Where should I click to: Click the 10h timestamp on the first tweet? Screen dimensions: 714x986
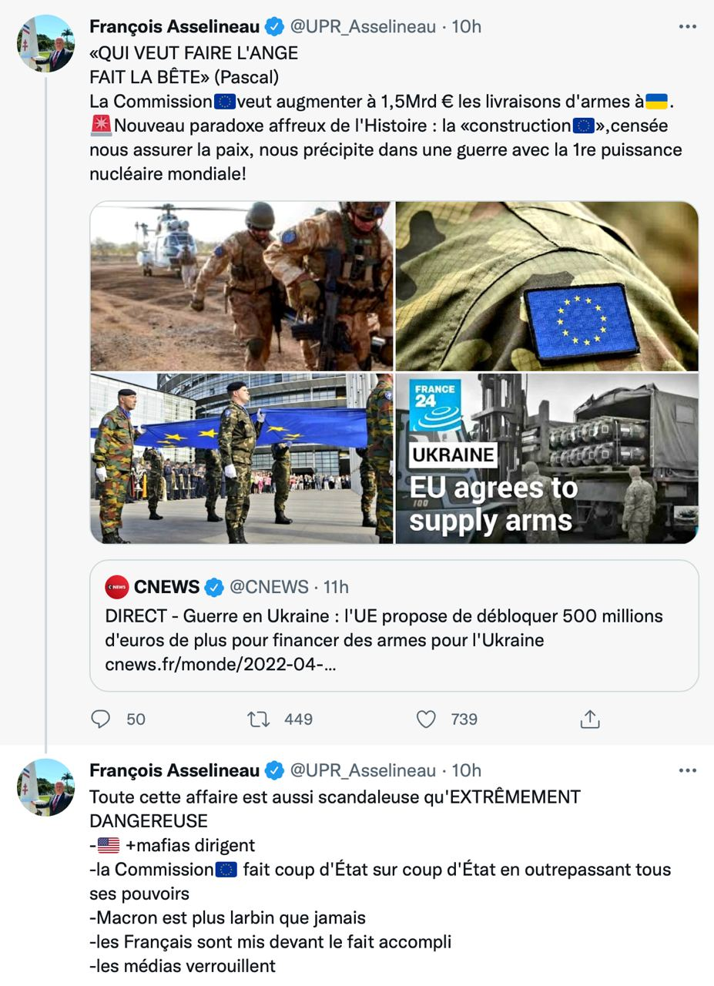click(x=466, y=26)
